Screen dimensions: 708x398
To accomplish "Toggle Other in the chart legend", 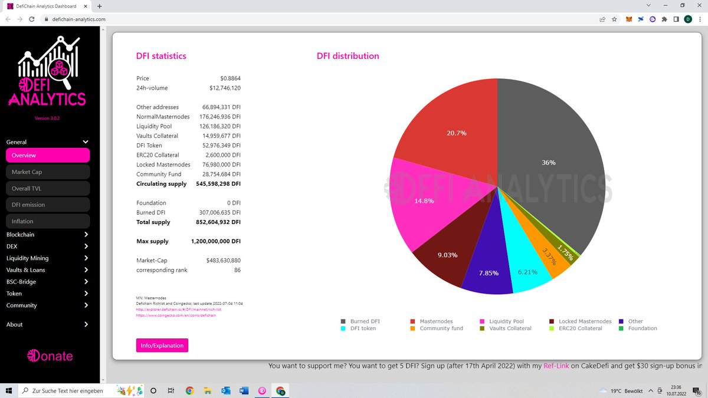I will 631,321.
